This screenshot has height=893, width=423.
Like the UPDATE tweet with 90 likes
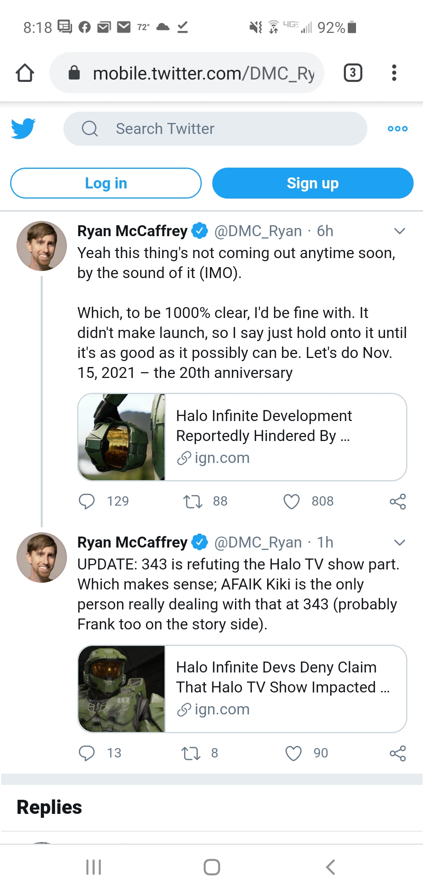[293, 753]
